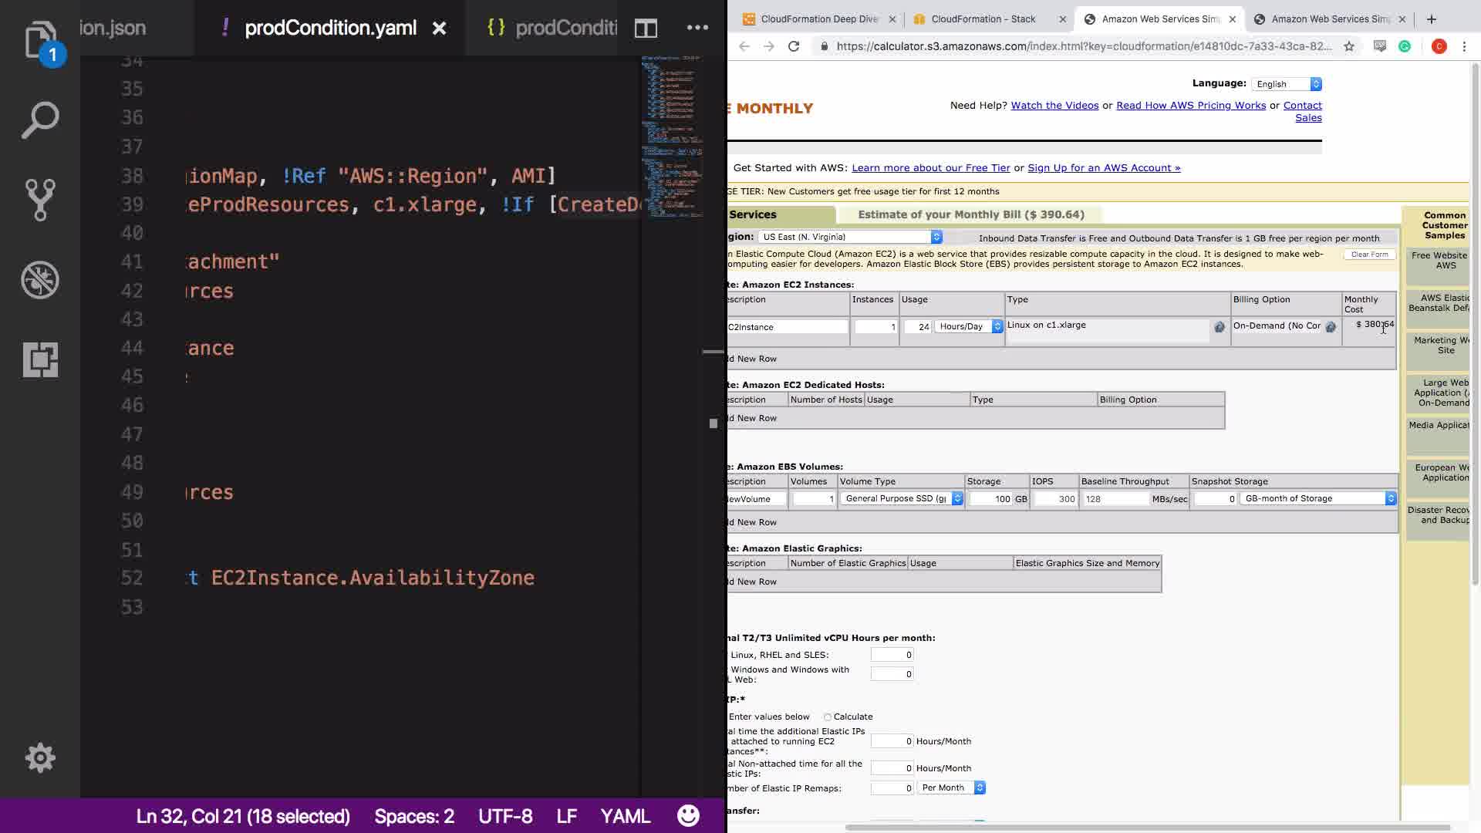Click the smiley feedback icon in status bar

[x=688, y=816]
